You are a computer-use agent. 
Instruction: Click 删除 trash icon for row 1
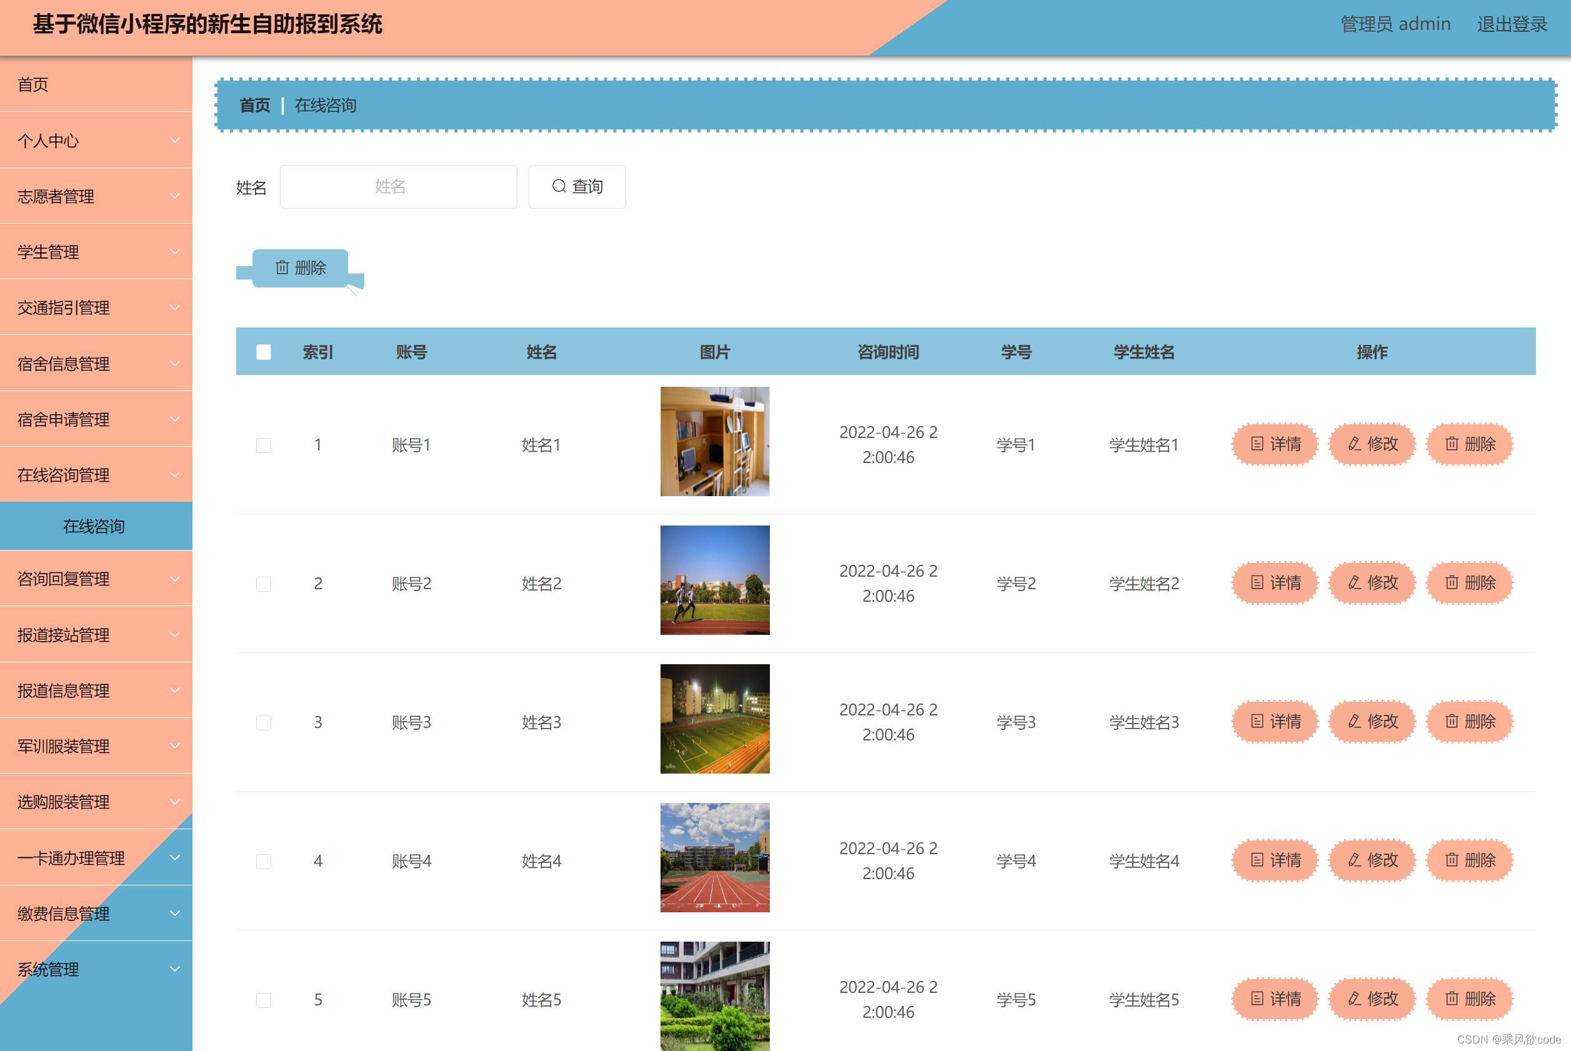coord(1452,444)
